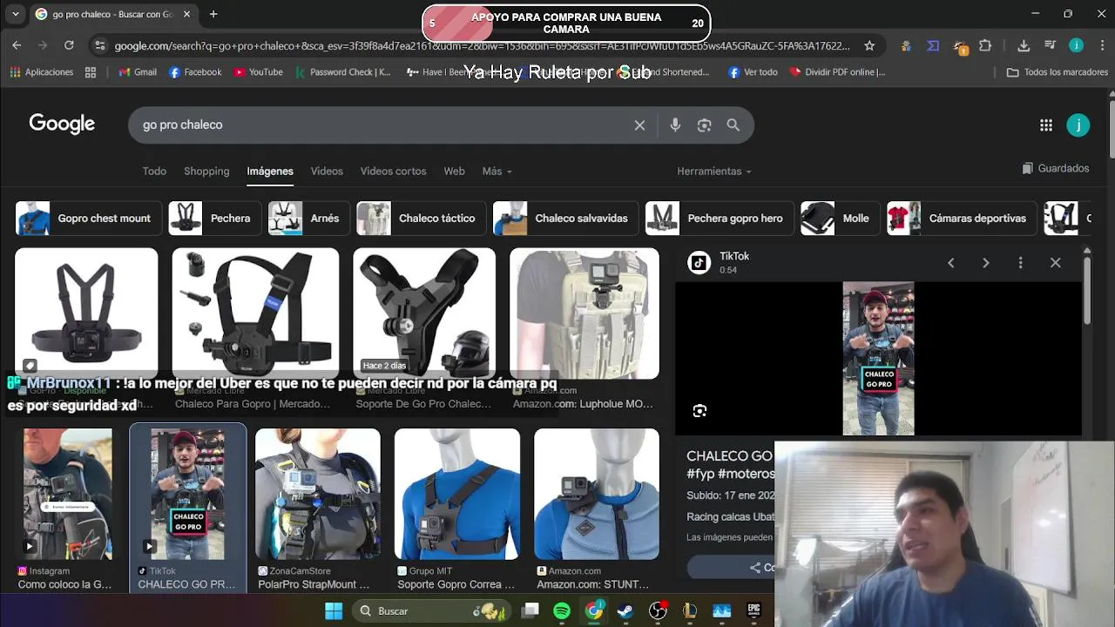1115x627 pixels.
Task: Open Task View from the taskbar
Action: [x=530, y=611]
